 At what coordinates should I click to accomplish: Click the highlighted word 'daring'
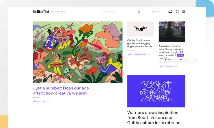click(x=180, y=55)
